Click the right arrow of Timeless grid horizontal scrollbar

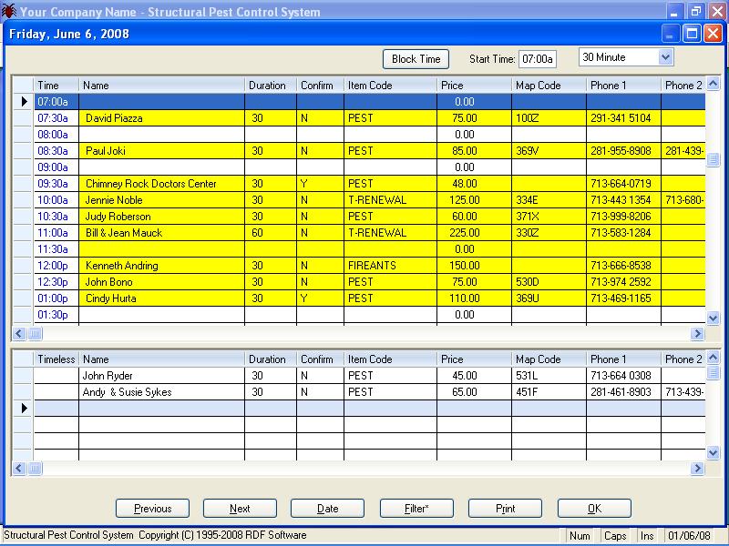point(697,468)
